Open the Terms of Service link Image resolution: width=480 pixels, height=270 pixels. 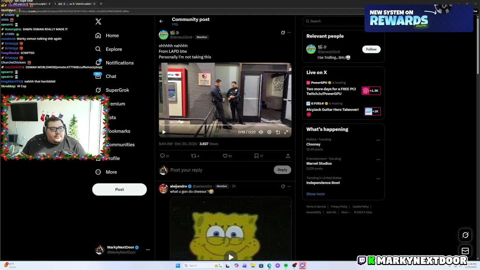316,207
